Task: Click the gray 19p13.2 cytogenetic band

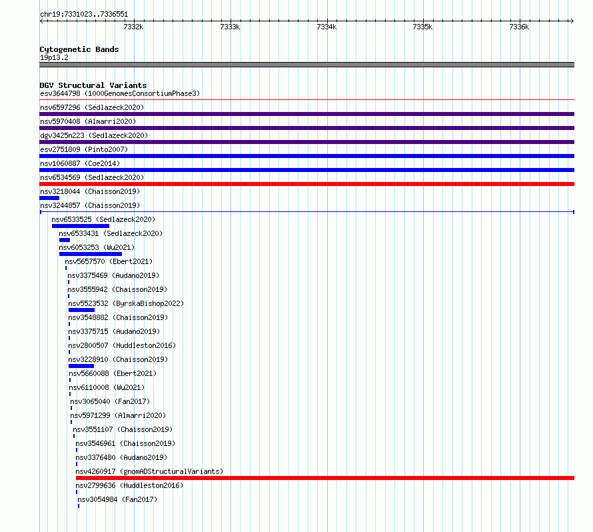Action: pos(306,65)
